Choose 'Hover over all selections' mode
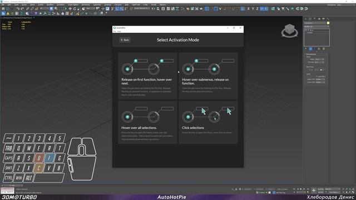This screenshot has height=200, width=356. [147, 122]
